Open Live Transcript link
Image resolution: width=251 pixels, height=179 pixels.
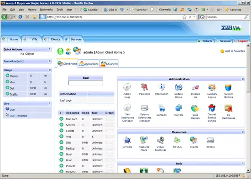pos(18,116)
